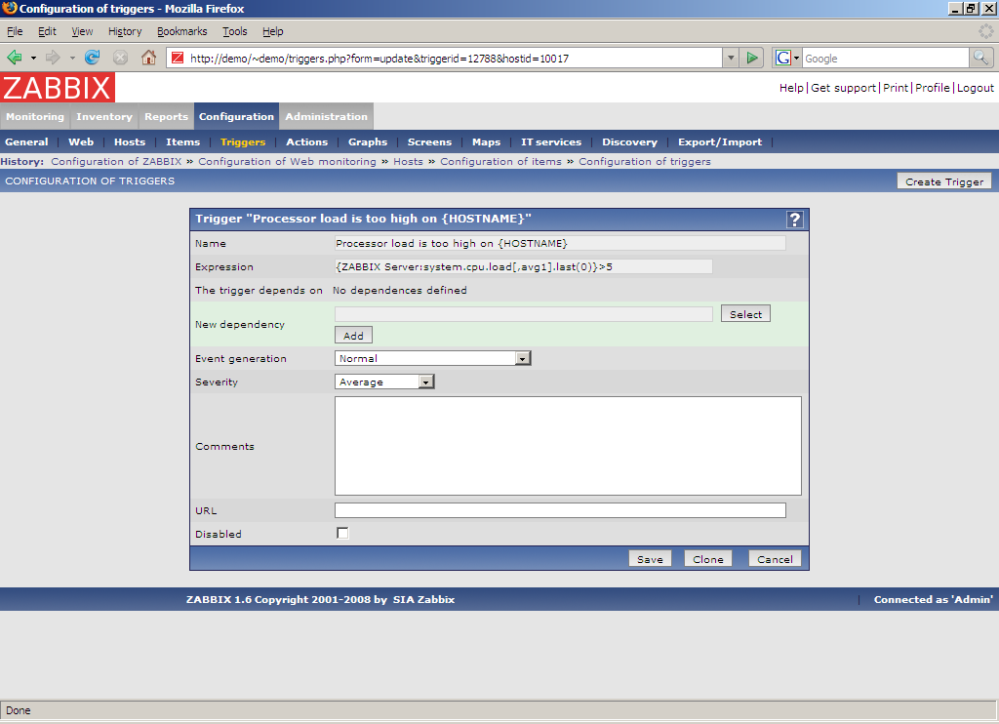Open the back button history dropdown arrow
999x724 pixels.
coord(33,58)
